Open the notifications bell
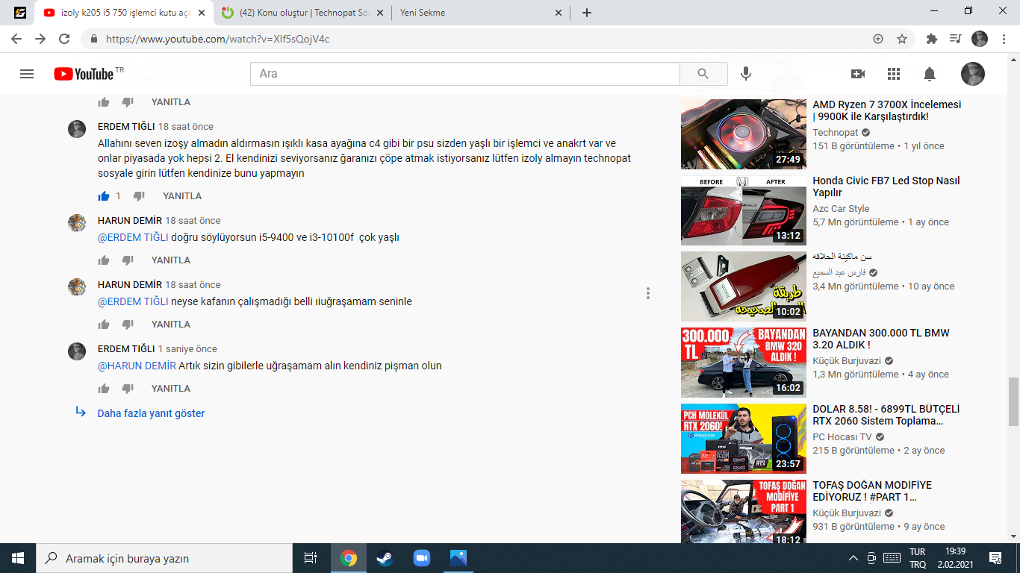The image size is (1020, 573). point(930,74)
